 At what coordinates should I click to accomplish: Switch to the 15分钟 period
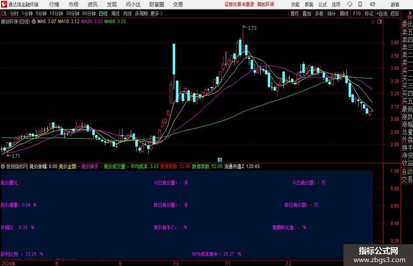tap(56, 14)
